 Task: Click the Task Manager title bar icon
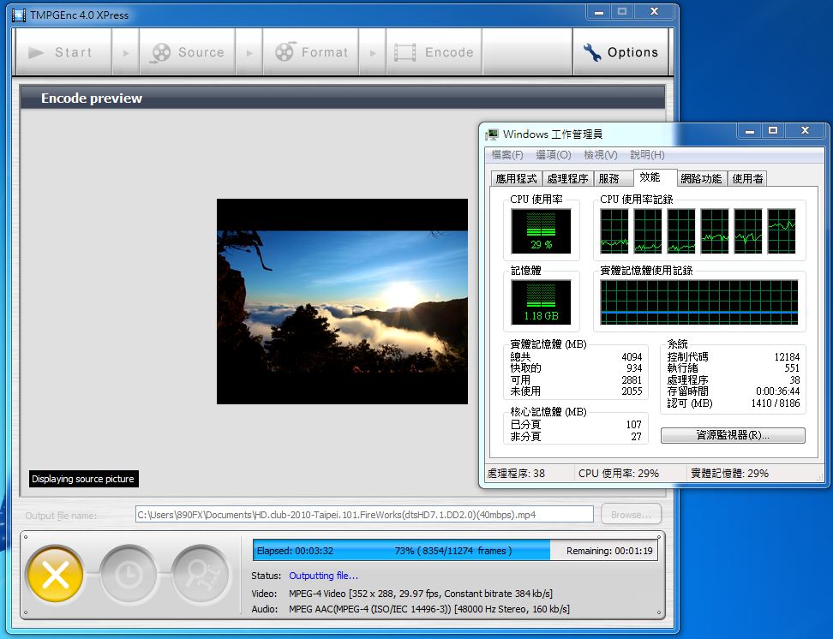[x=492, y=134]
